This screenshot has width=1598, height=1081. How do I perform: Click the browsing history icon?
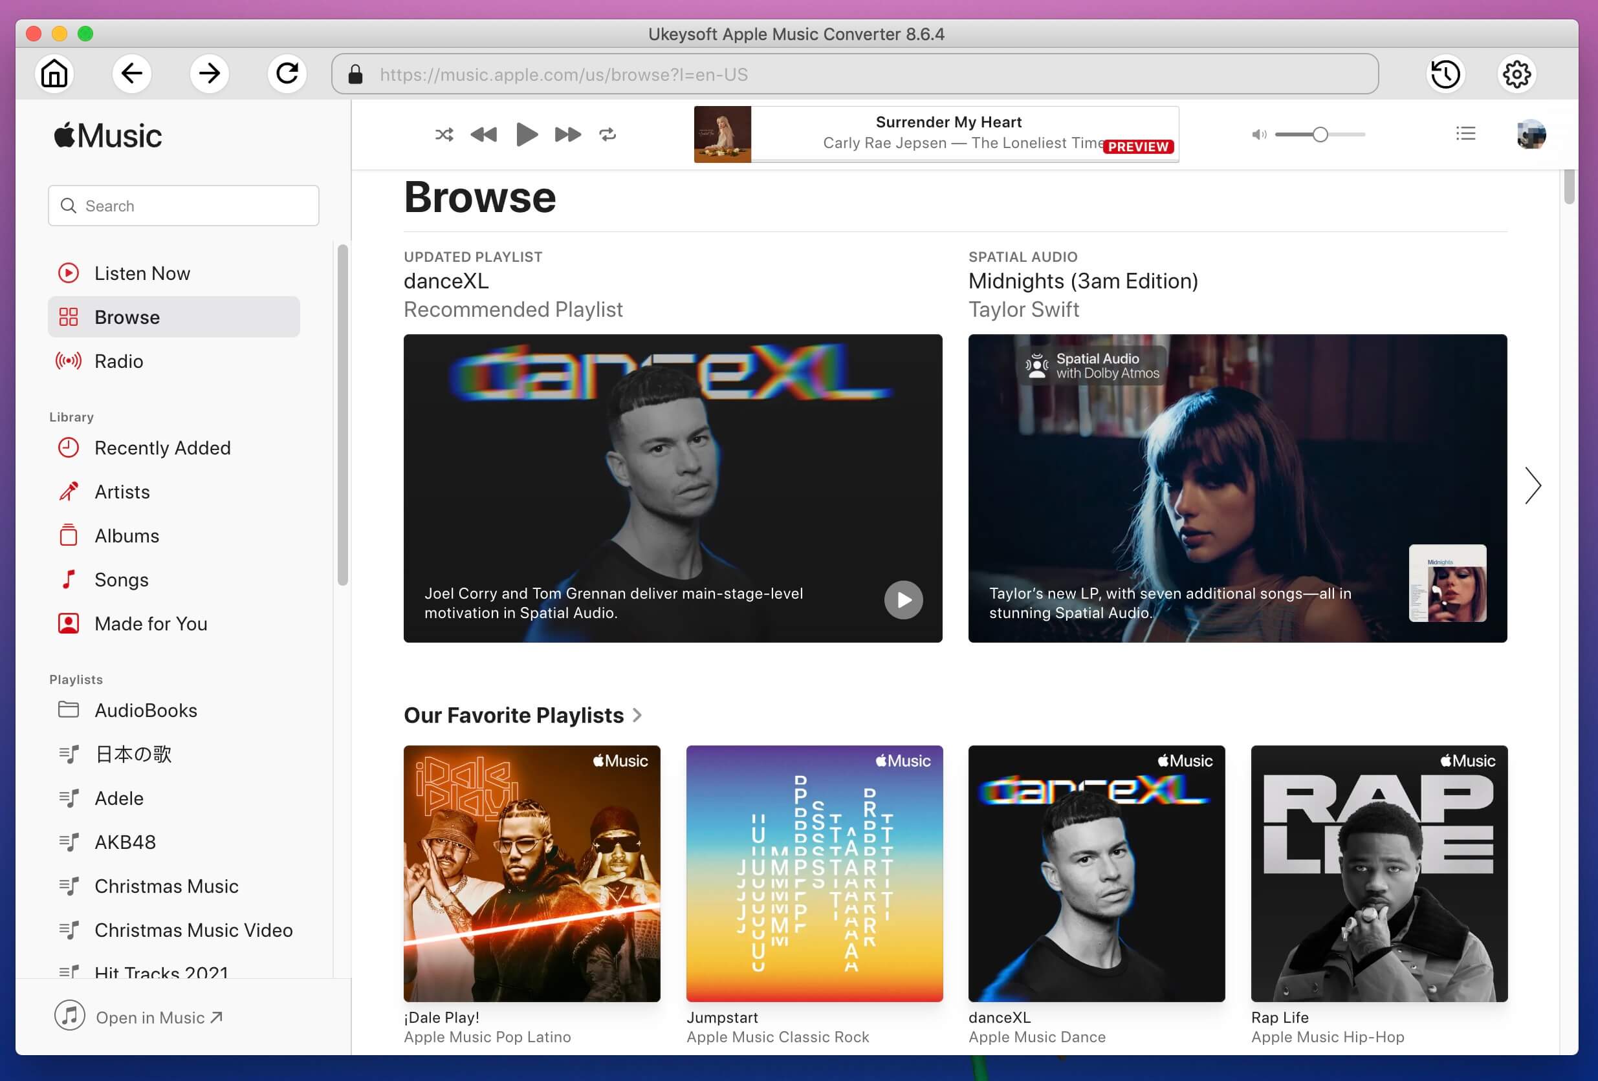[1443, 74]
